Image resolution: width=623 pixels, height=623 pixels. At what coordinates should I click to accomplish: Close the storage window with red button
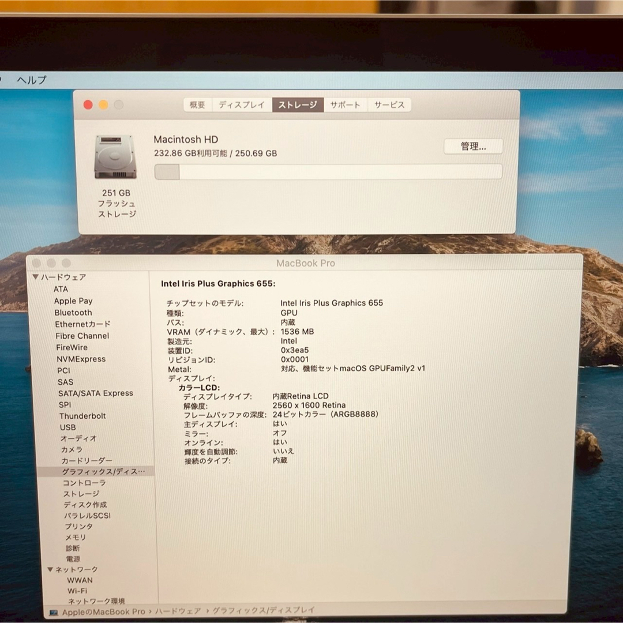(88, 105)
